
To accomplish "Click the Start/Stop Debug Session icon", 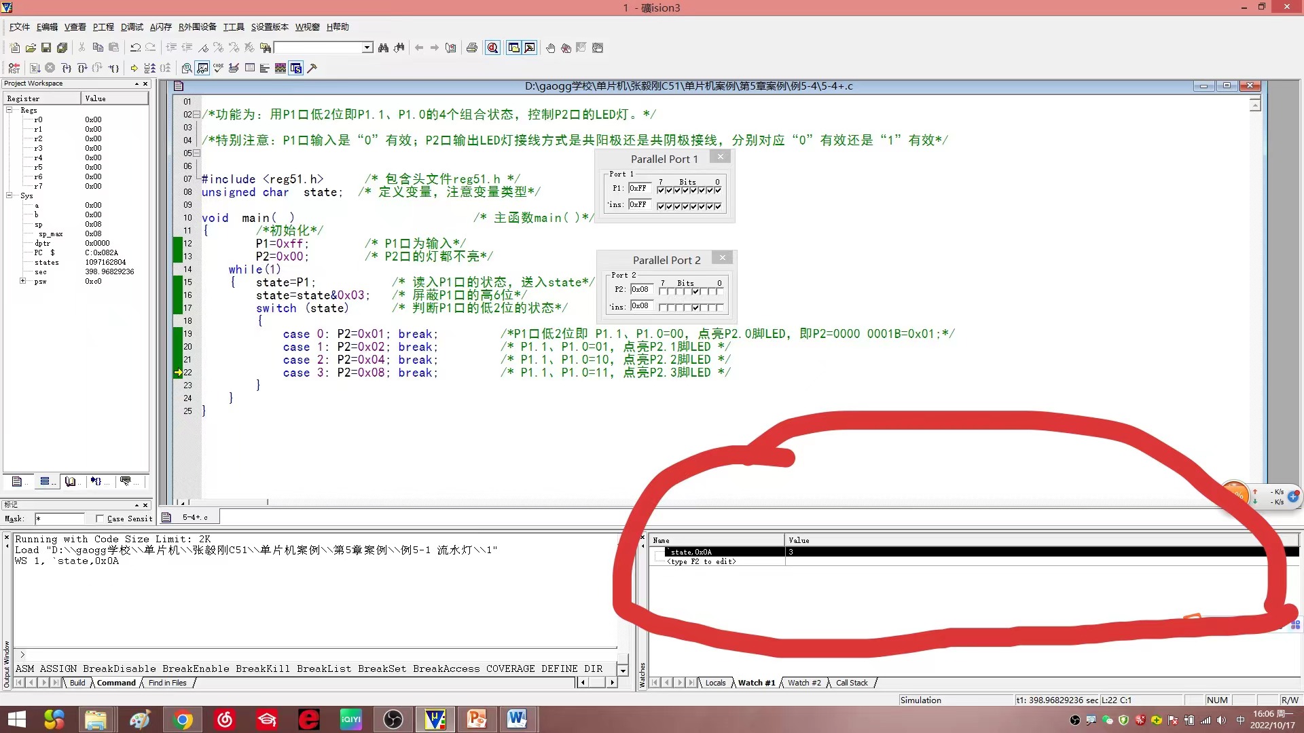I will click(x=493, y=48).
